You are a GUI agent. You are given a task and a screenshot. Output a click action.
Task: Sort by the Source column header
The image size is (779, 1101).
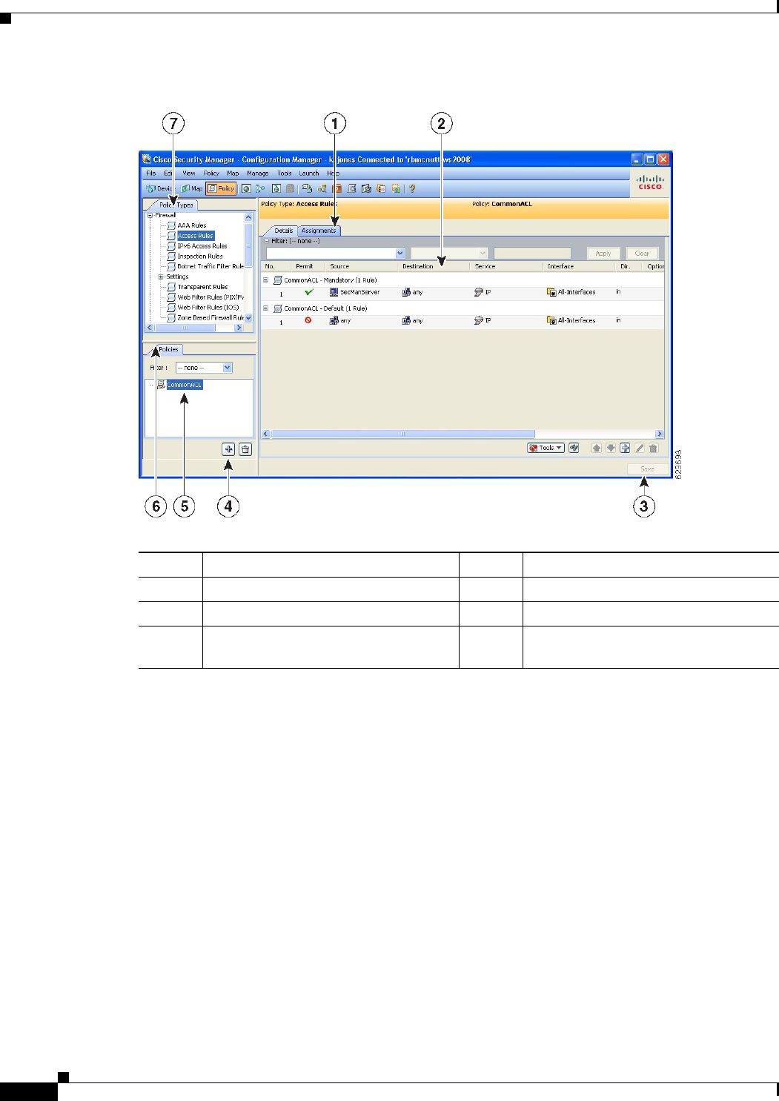tap(339, 266)
